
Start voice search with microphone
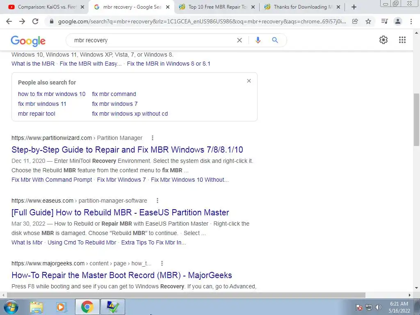(258, 40)
